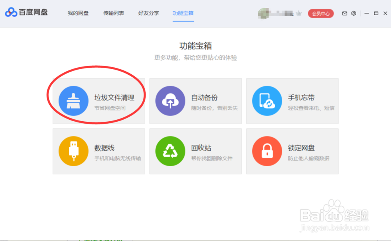The height and width of the screenshot is (241, 391).
Task: Click the 锁定网盘 feature card
Action: click(292, 151)
